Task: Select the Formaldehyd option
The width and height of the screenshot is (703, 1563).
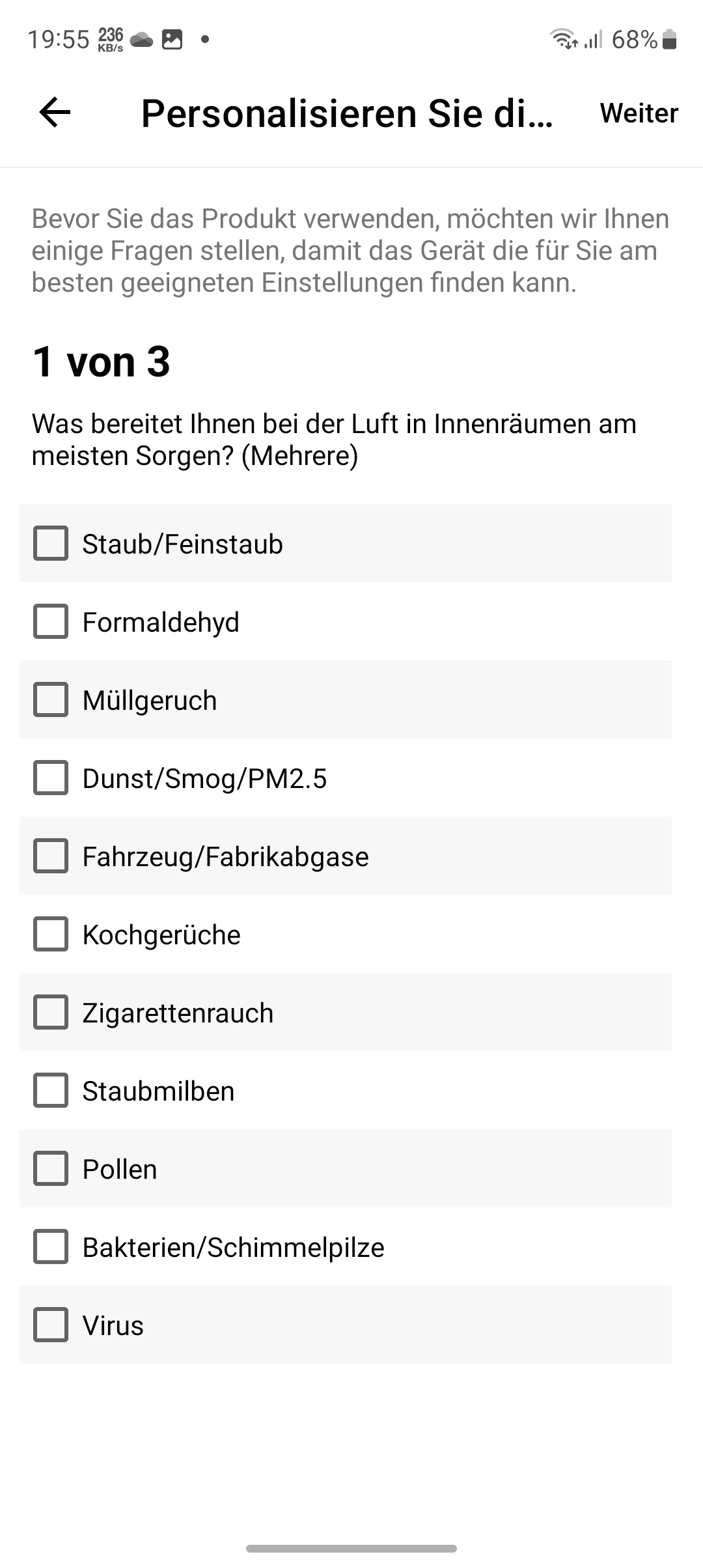Action: [x=51, y=621]
